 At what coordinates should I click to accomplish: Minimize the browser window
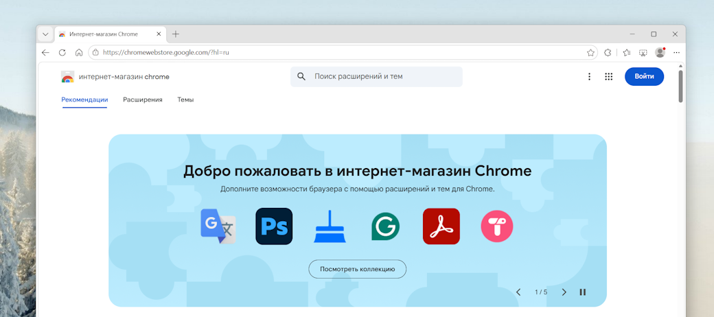tap(632, 34)
